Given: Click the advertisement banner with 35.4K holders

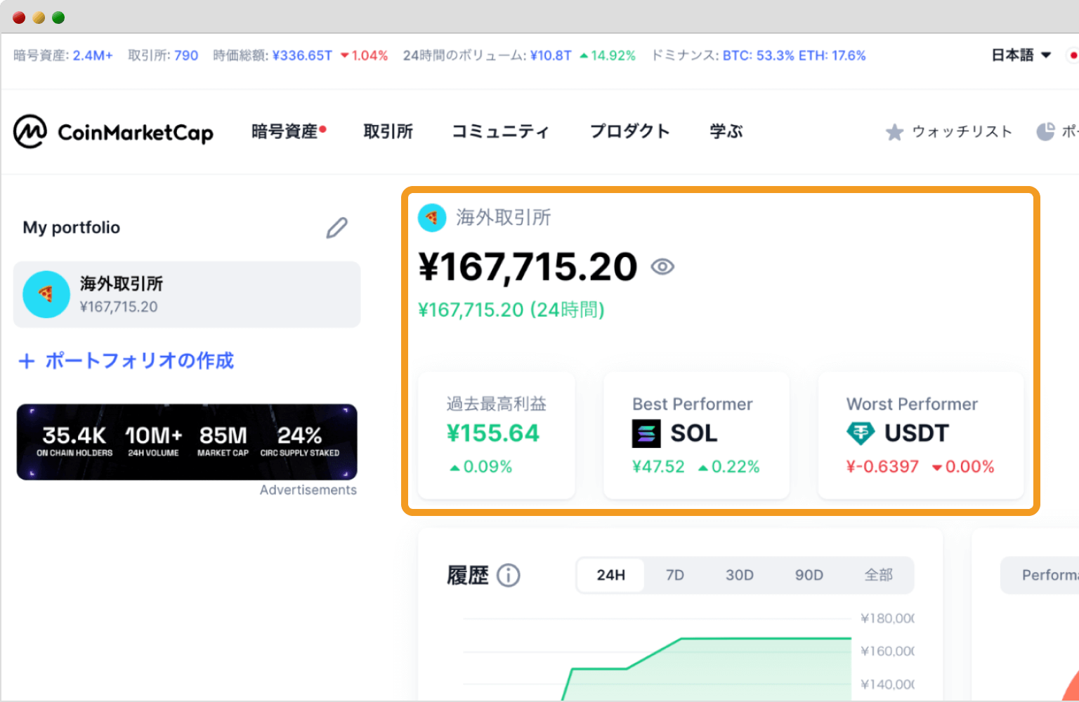Looking at the screenshot, I should click(x=187, y=442).
